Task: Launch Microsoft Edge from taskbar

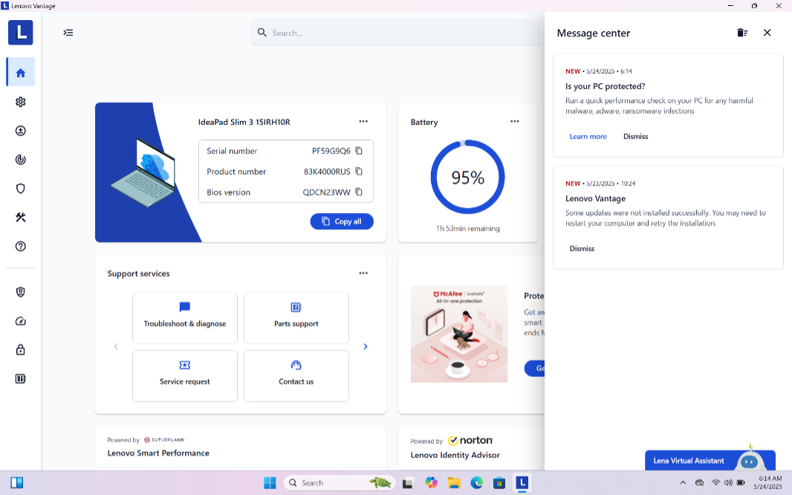Action: (x=476, y=483)
